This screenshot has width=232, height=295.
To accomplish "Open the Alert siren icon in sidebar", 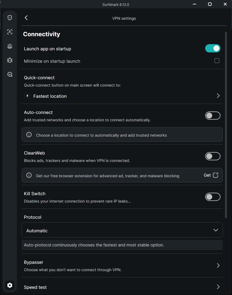I will point(10,46).
